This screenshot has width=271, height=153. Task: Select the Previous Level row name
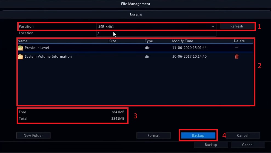pos(37,48)
